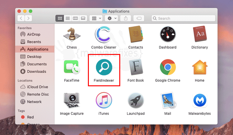The width and height of the screenshot is (233, 135).
Task: Close the Finder window
Action: click(19, 11)
